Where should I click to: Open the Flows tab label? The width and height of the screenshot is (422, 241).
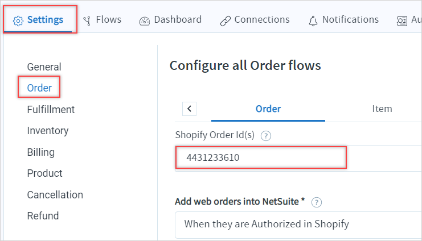point(108,20)
